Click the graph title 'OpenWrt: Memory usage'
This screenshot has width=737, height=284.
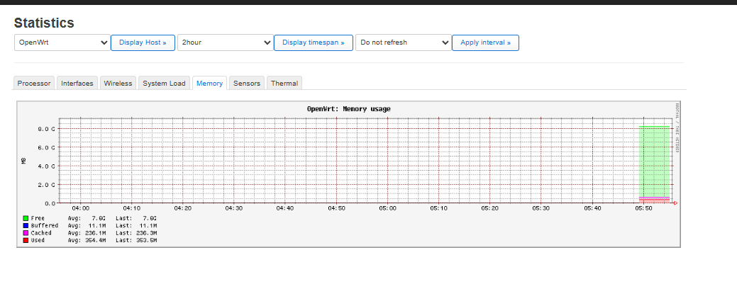click(x=348, y=109)
